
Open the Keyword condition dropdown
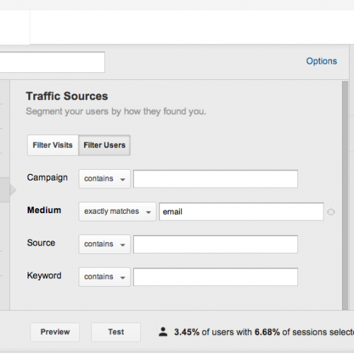coord(105,277)
